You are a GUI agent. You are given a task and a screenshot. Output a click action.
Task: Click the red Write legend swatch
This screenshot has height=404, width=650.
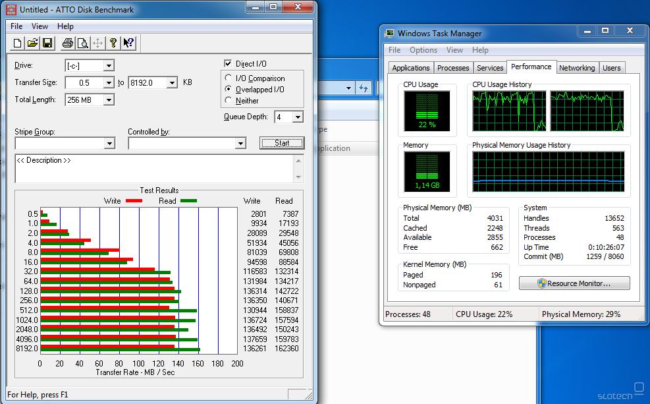point(134,201)
